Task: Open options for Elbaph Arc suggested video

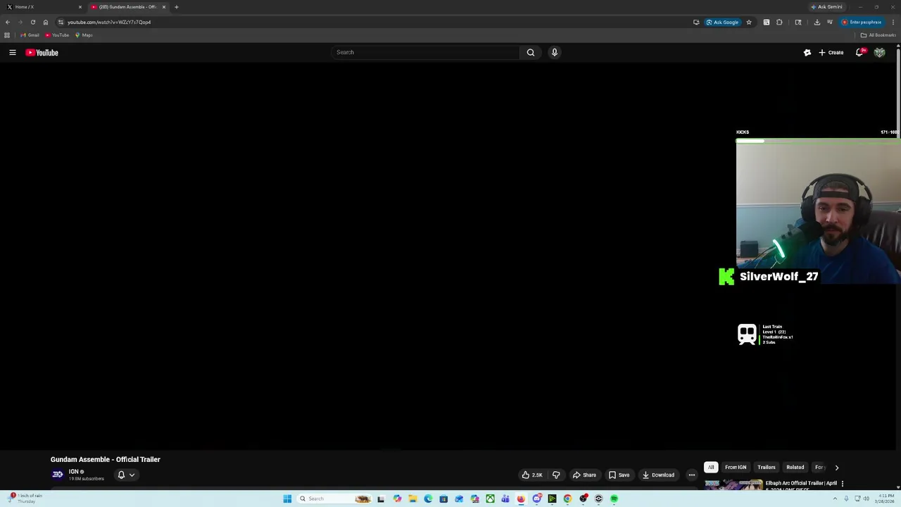Action: [842, 484]
